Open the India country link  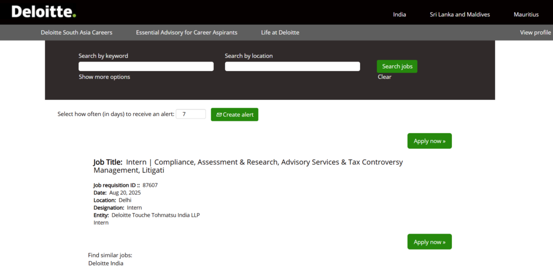pyautogui.click(x=400, y=15)
